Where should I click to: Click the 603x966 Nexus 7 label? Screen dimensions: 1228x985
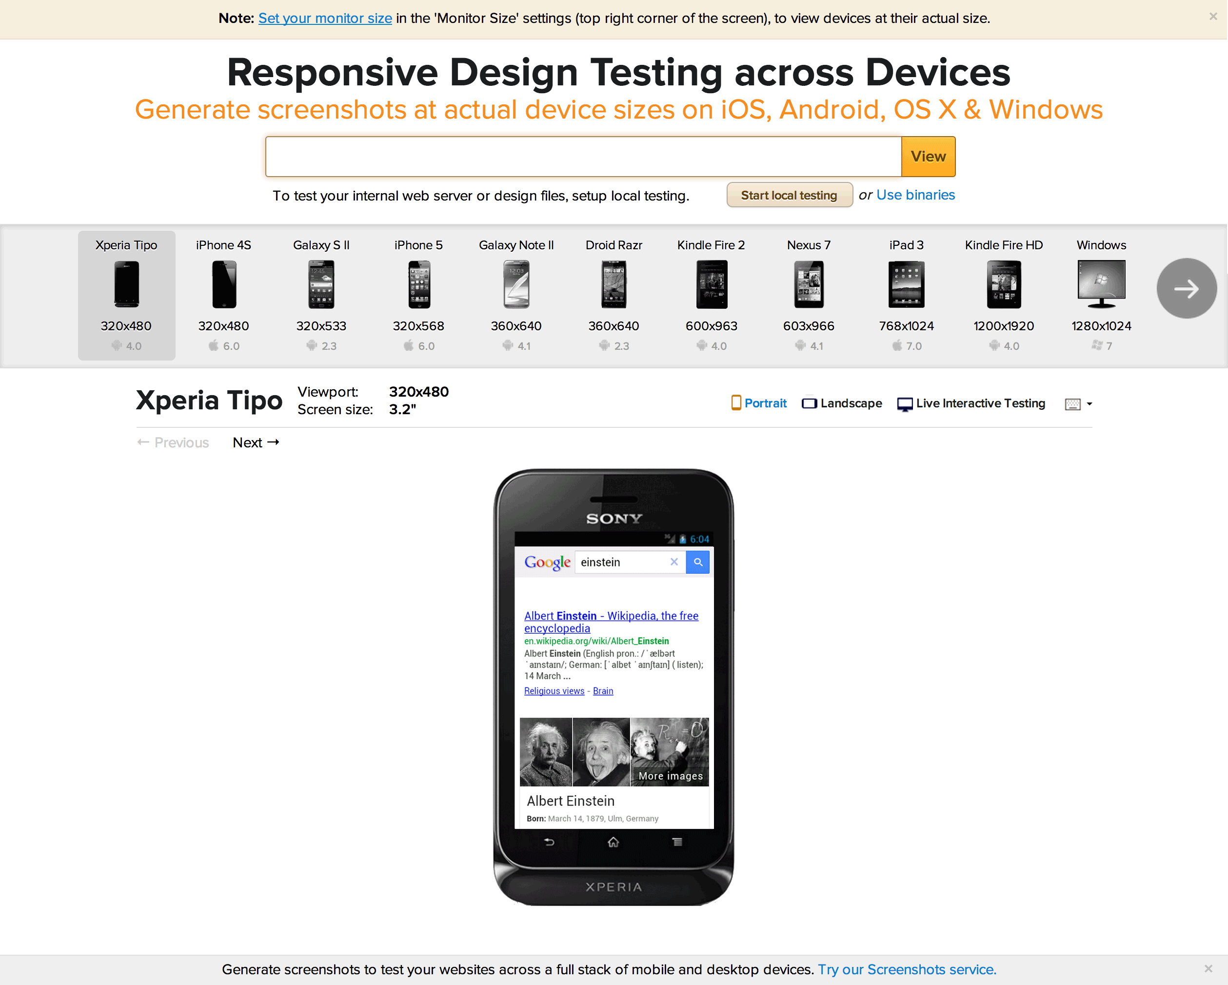(x=809, y=326)
